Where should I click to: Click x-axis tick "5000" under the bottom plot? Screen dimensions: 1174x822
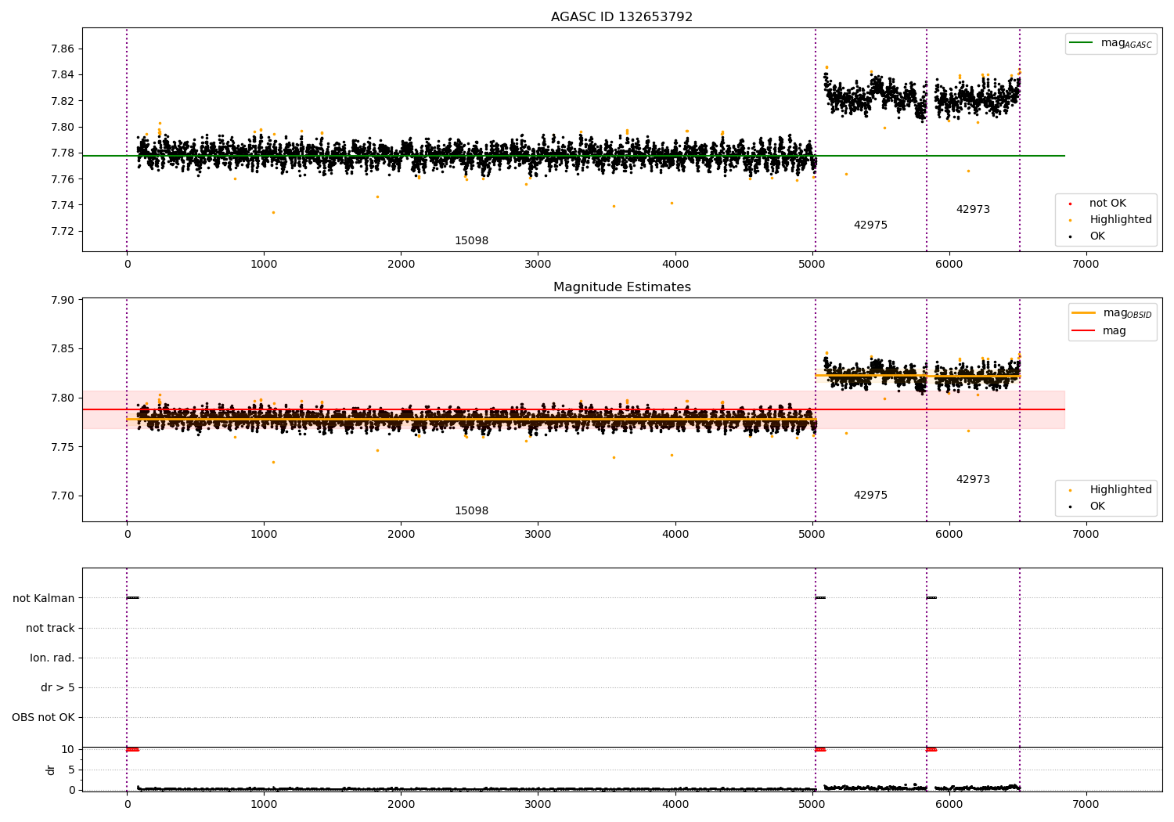(812, 805)
